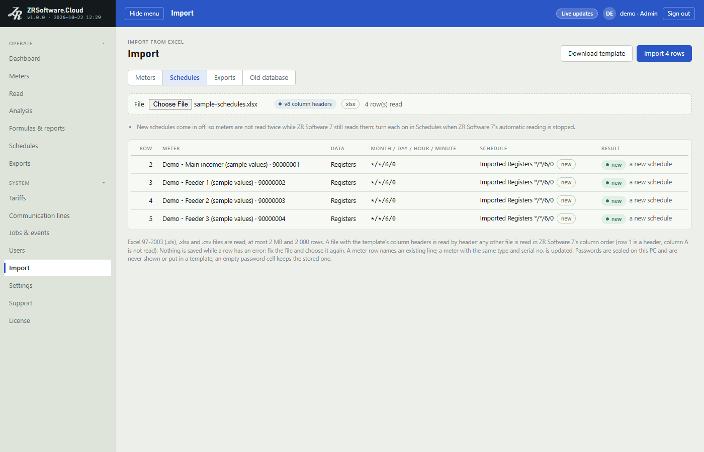Open Analysis in sidebar
This screenshot has height=452, width=704.
tap(57, 110)
